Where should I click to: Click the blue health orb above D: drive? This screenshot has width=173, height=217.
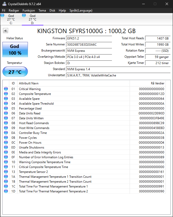[24, 15]
